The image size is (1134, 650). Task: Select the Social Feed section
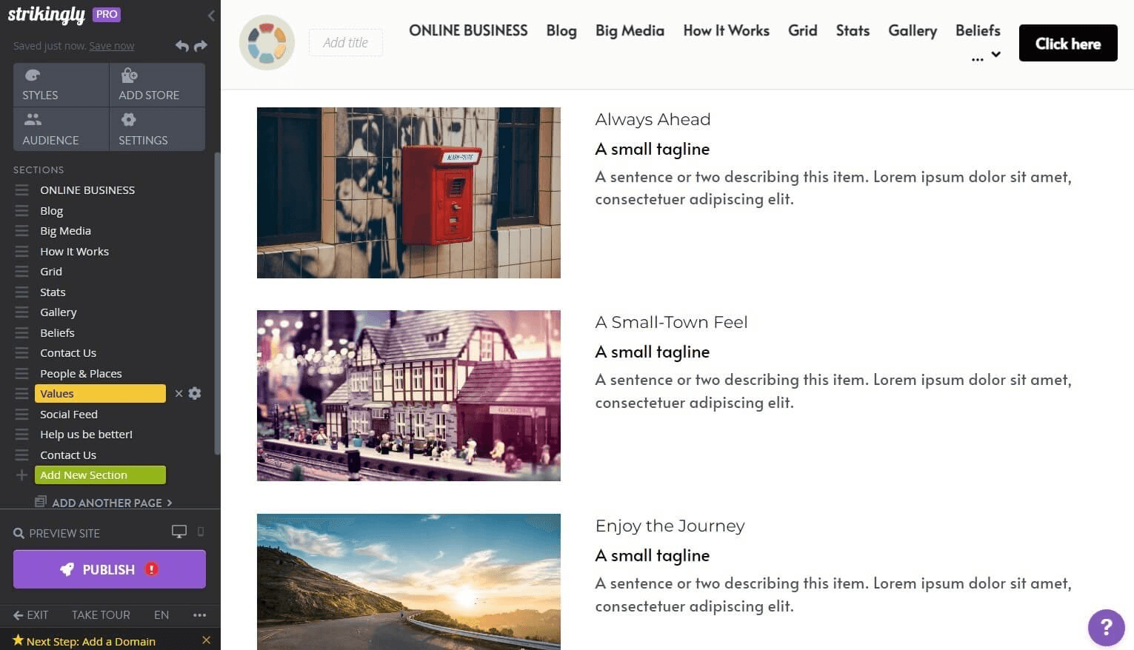tap(69, 415)
